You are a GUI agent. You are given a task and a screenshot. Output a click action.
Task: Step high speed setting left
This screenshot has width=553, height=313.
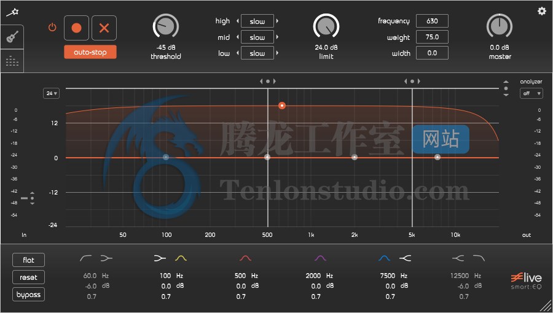(237, 21)
